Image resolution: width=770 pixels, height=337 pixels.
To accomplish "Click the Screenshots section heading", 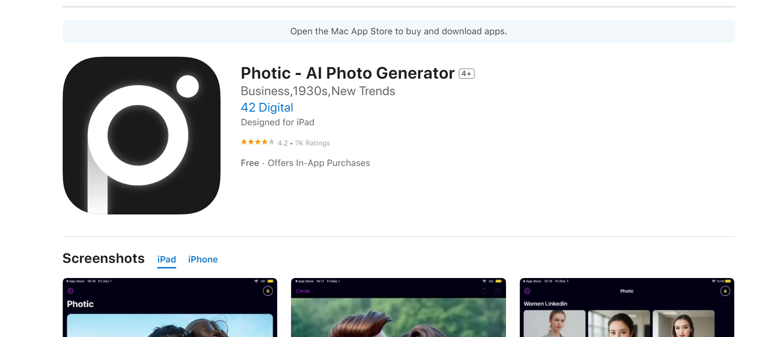I will coord(103,258).
